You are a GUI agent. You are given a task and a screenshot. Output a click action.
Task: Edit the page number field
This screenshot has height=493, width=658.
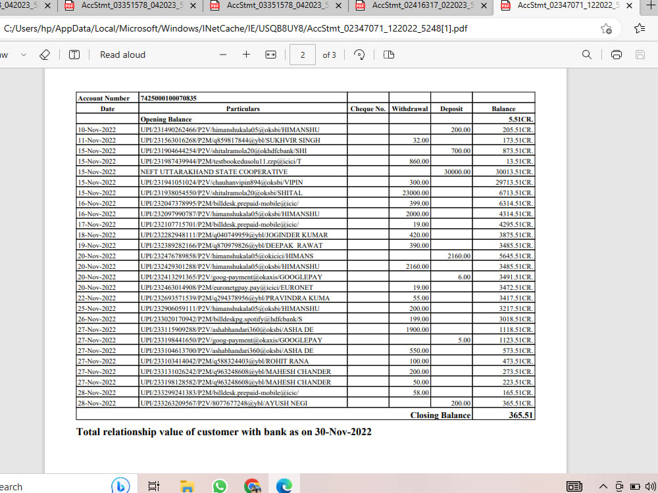(303, 55)
